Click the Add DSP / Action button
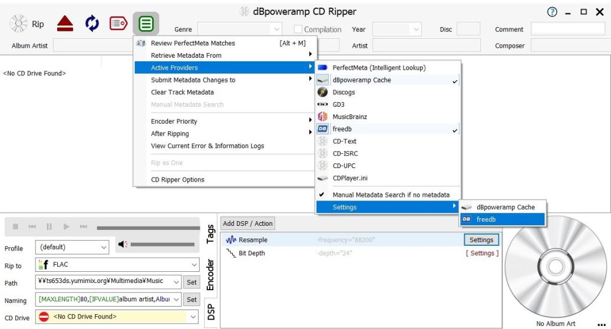Image resolution: width=611 pixels, height=329 pixels. (x=247, y=223)
